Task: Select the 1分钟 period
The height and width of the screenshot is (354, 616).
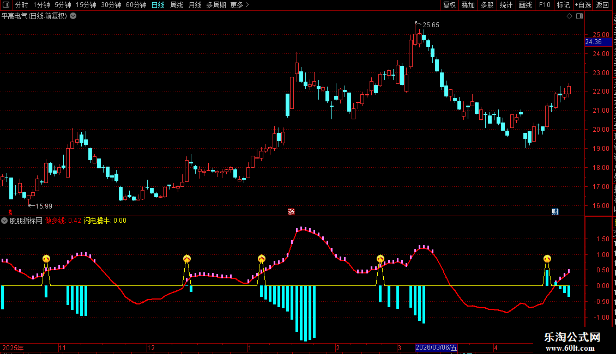Action: [x=41, y=5]
